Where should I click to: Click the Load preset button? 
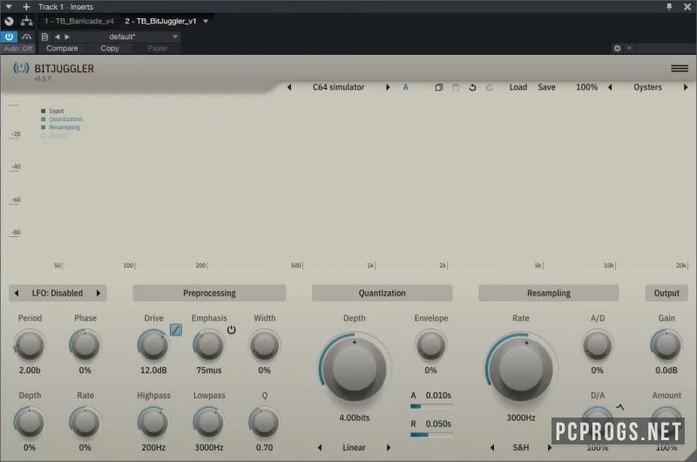point(518,87)
